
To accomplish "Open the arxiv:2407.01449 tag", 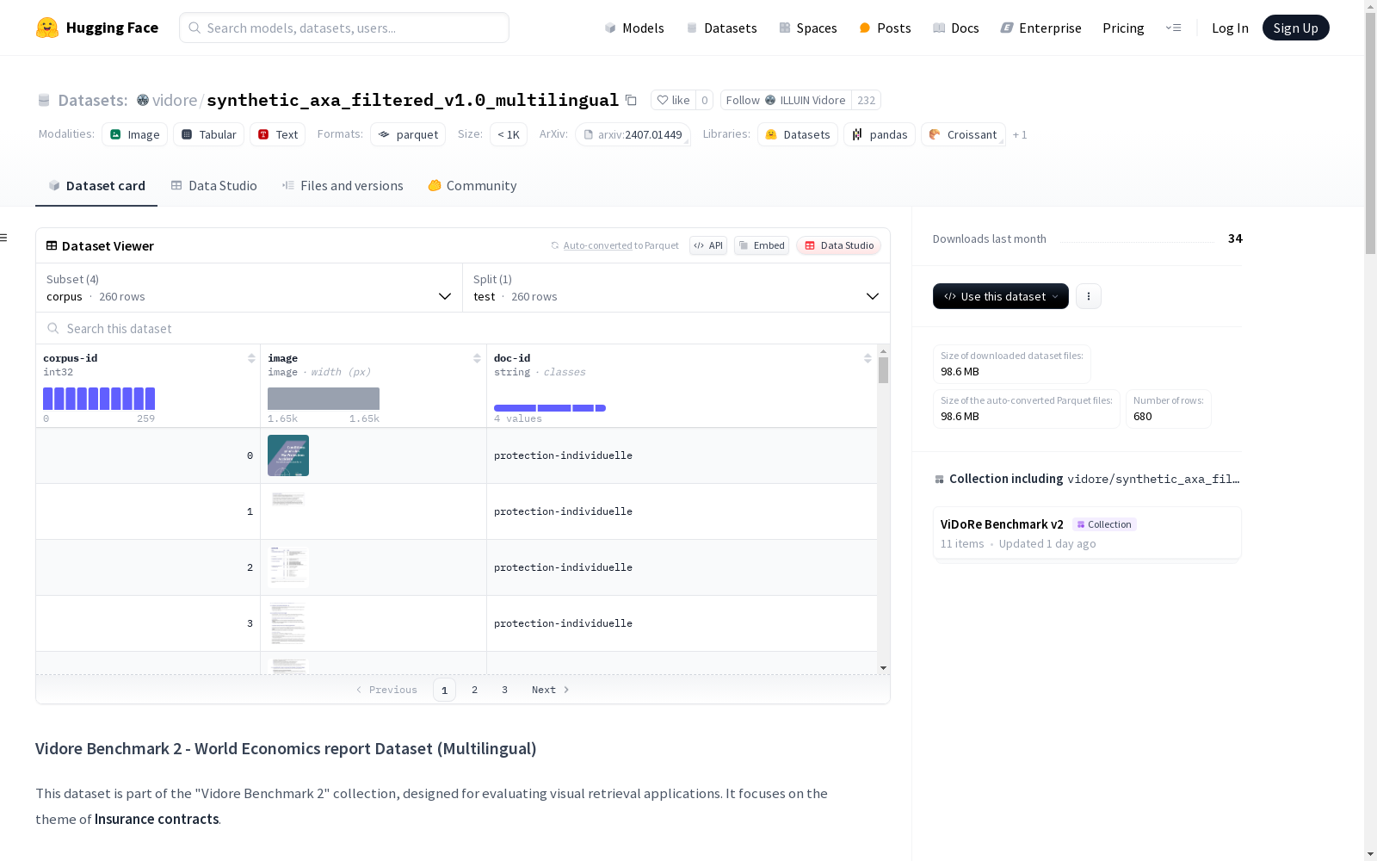I will click(633, 134).
